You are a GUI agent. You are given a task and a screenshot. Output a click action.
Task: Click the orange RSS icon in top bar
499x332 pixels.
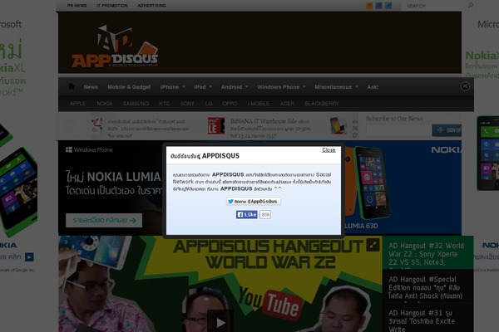369,6
